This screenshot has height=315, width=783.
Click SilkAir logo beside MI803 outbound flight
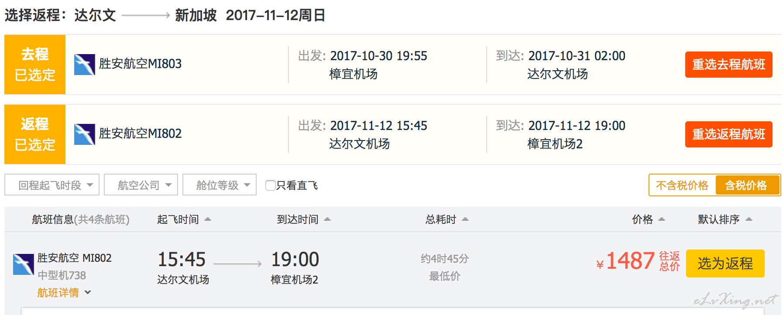click(85, 65)
